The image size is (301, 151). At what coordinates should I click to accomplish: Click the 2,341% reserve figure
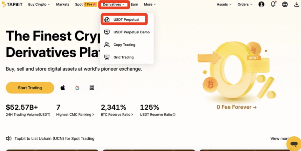coord(113,108)
